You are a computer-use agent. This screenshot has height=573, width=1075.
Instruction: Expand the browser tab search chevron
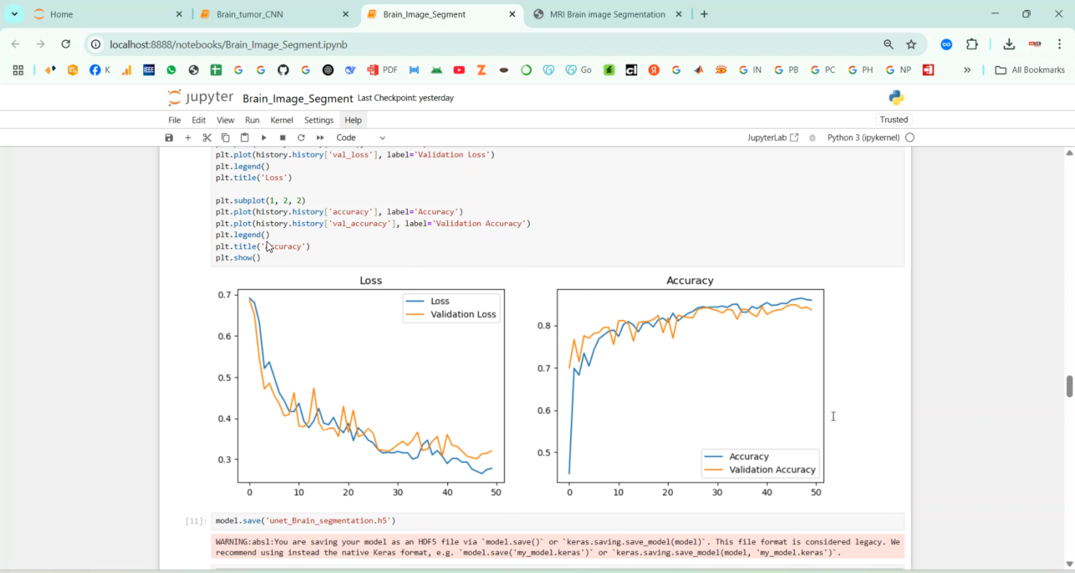[x=14, y=14]
